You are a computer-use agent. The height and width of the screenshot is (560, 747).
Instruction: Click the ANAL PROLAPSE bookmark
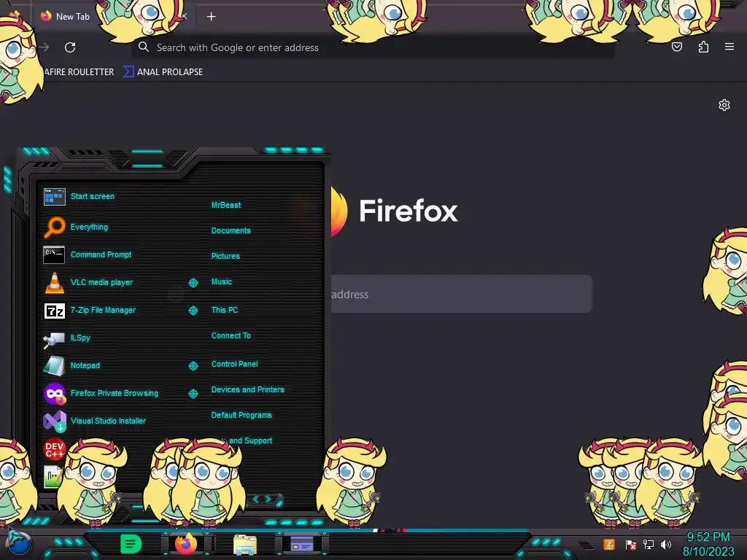[163, 72]
